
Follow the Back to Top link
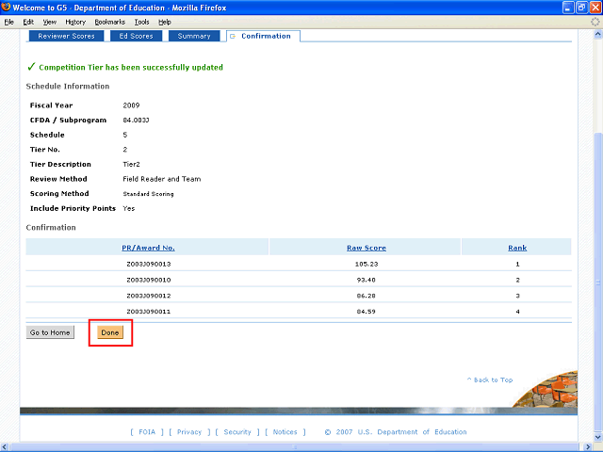pyautogui.click(x=490, y=379)
